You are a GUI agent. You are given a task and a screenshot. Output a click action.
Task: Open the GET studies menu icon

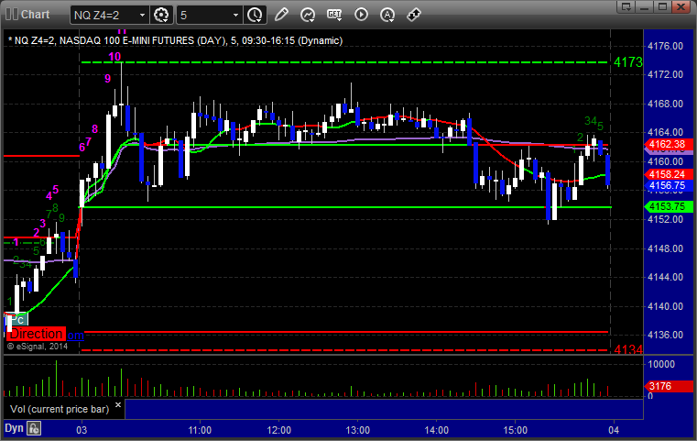[x=334, y=15]
